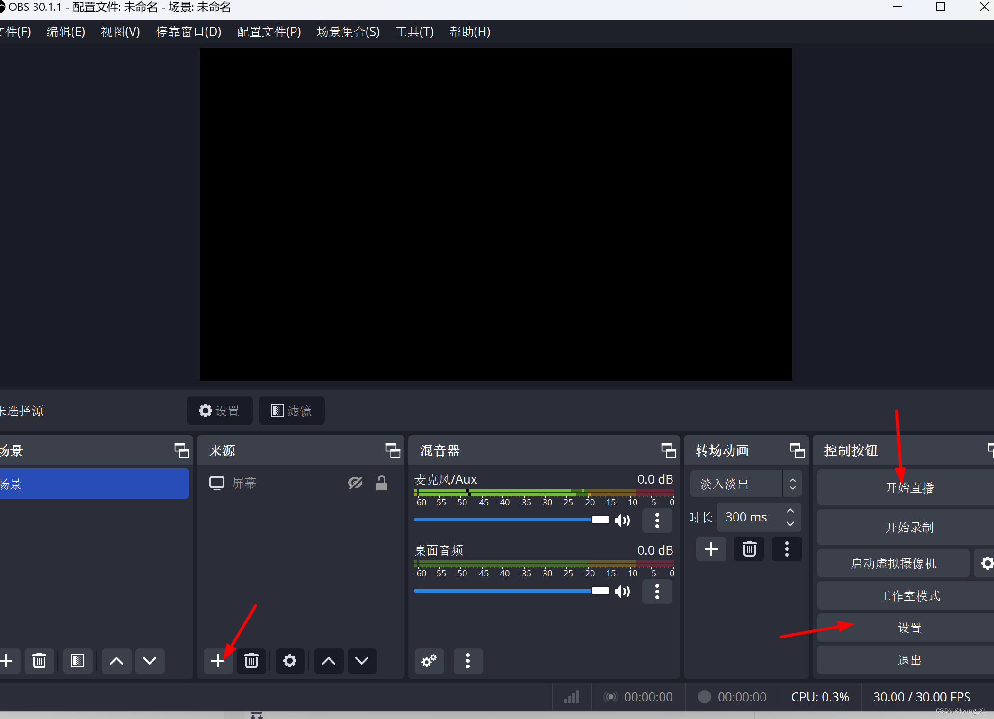Open the 淡入淡出 transition dropdown

(745, 484)
